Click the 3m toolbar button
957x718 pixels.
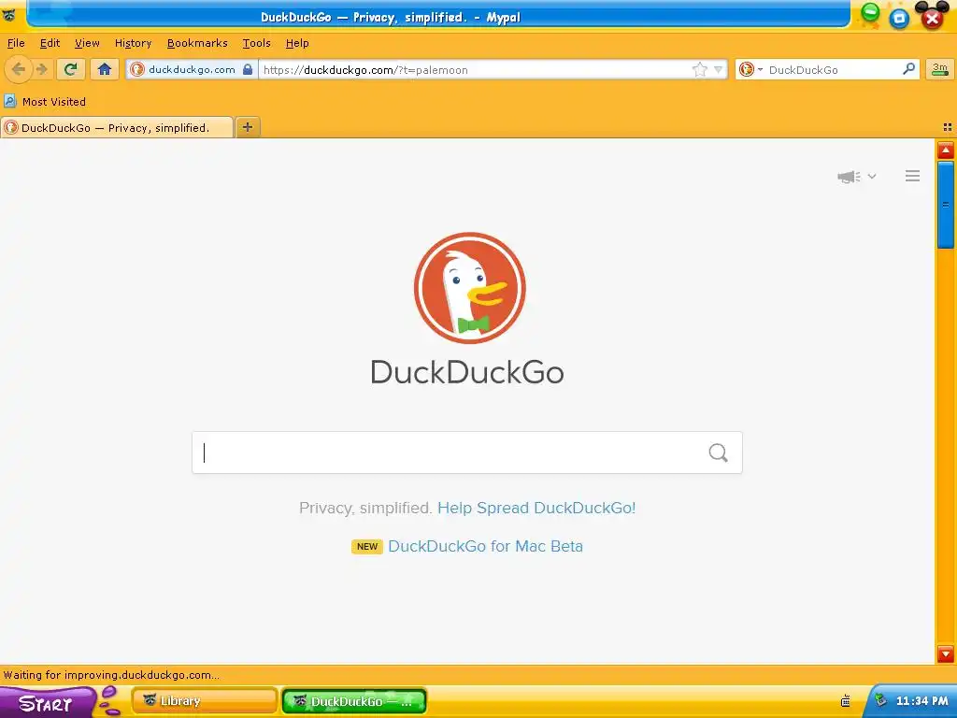click(939, 69)
